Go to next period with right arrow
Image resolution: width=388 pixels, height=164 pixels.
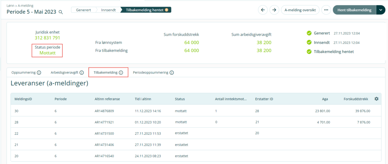pos(274,10)
